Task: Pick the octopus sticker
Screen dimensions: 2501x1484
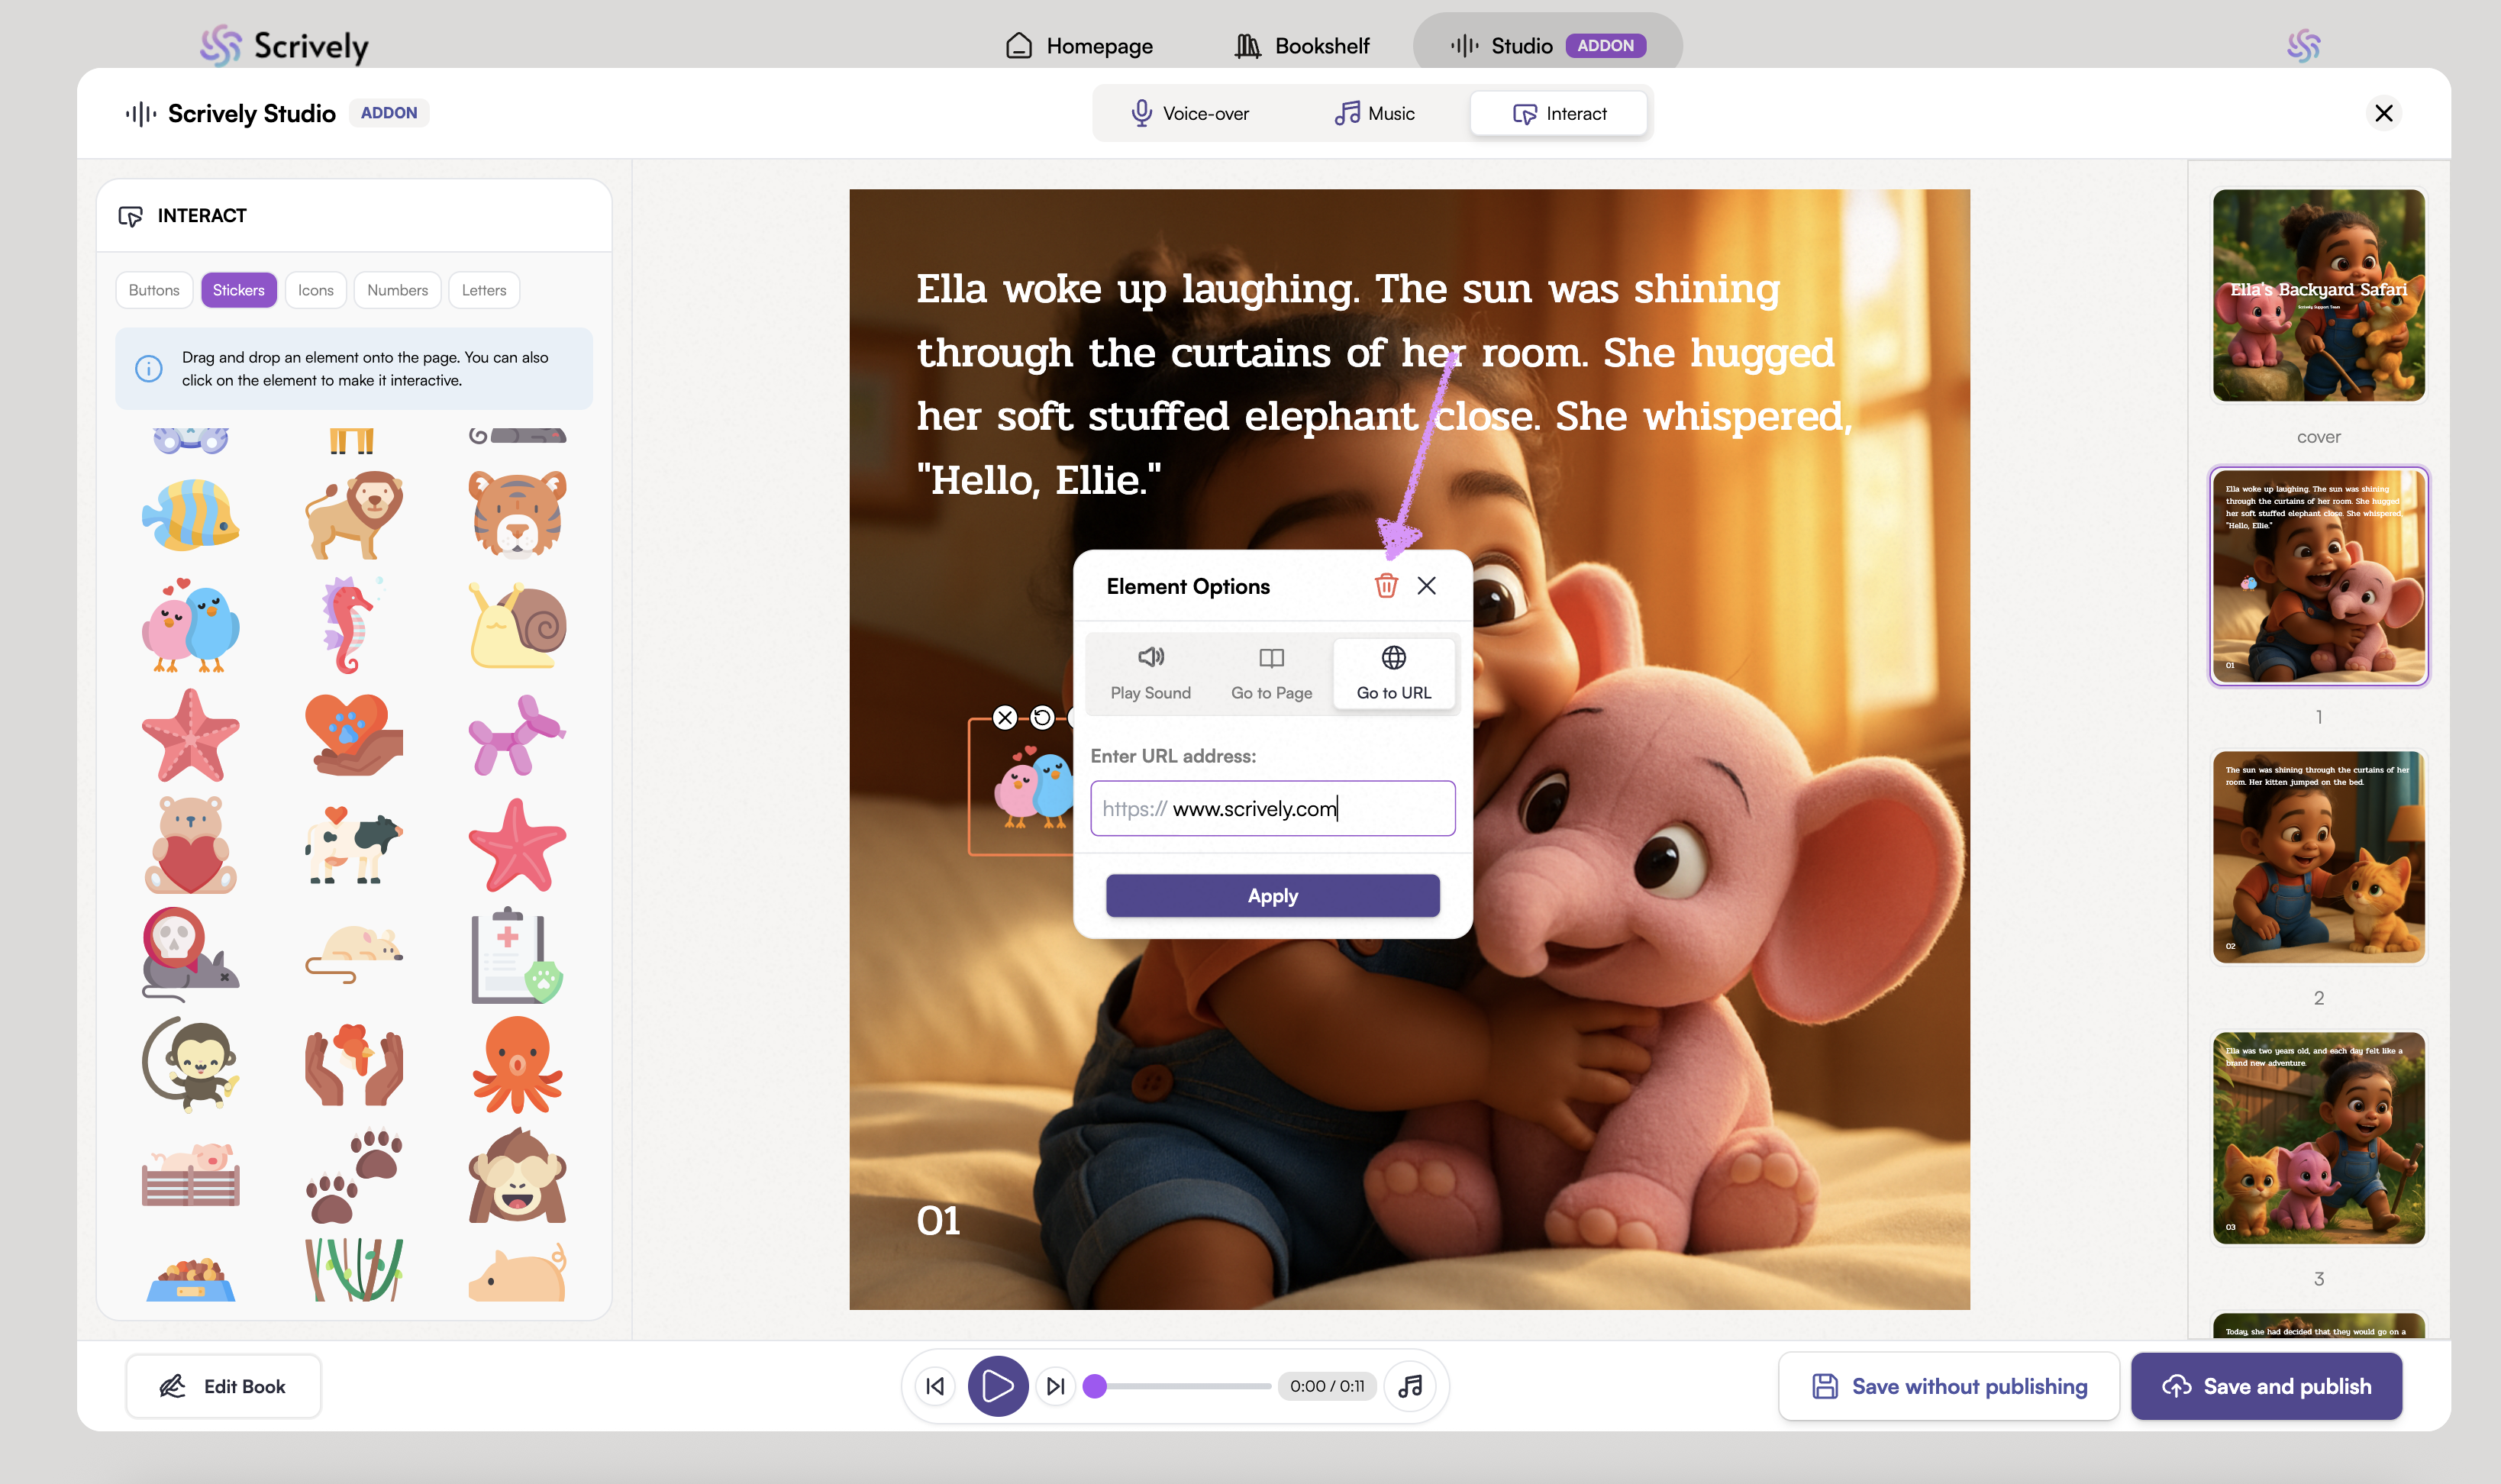Action: pyautogui.click(x=517, y=1066)
